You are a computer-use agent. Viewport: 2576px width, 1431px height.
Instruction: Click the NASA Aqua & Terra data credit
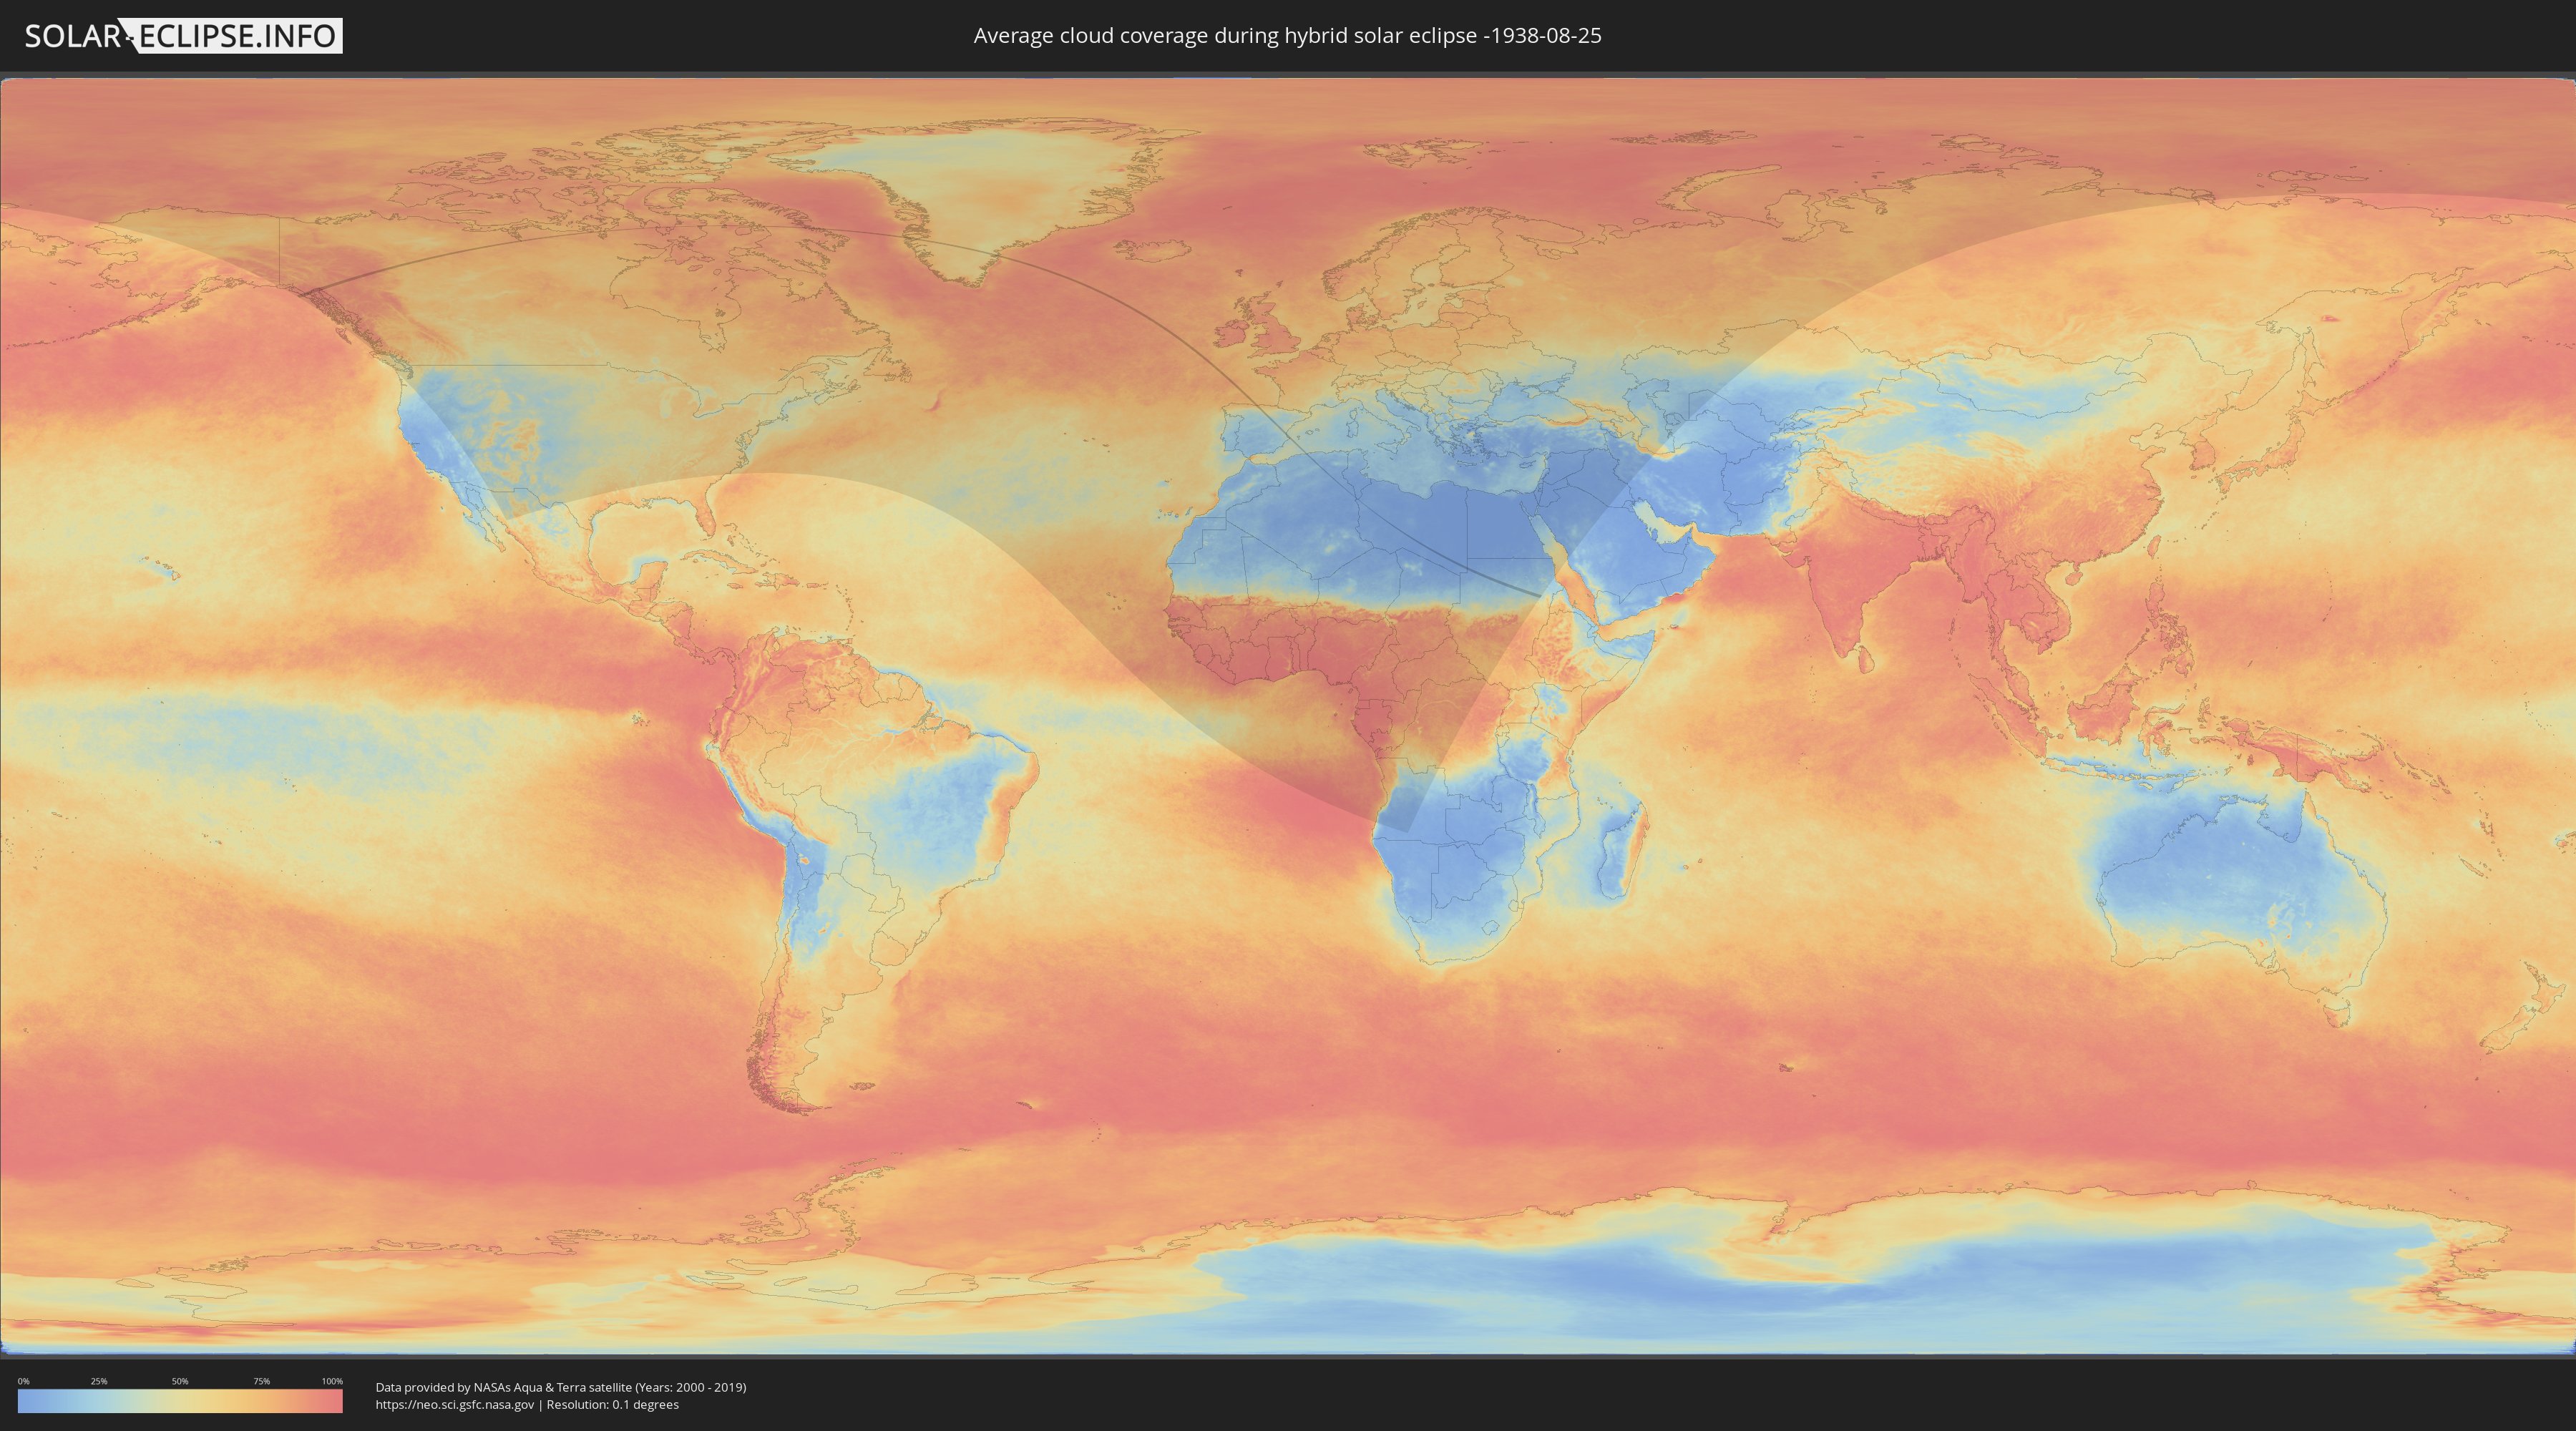pyautogui.click(x=561, y=1387)
